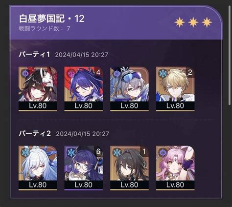The height and width of the screenshot is (207, 232).
Task: Click the Ice element icon on glasses character
Action: [71, 153]
